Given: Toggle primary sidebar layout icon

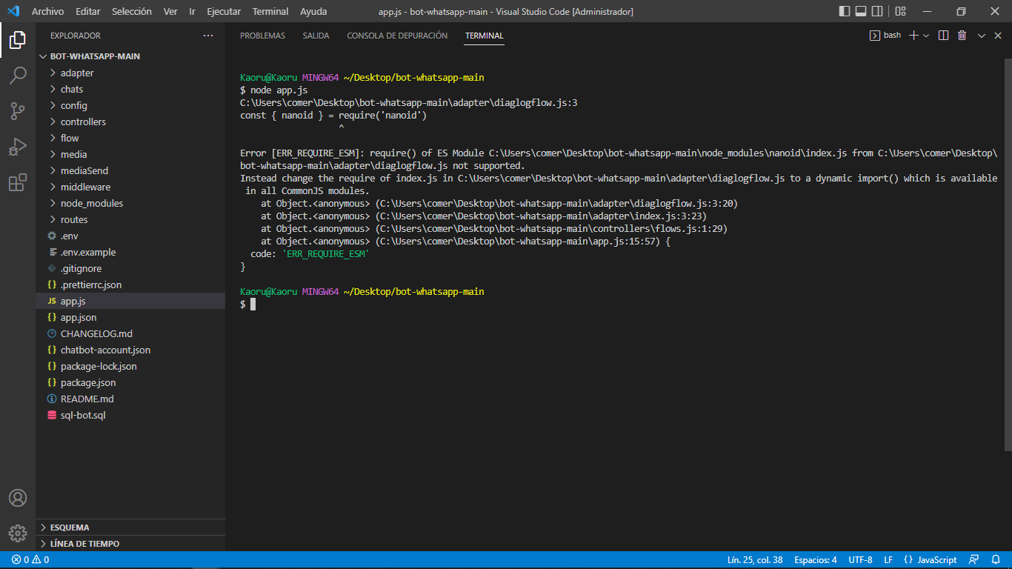Looking at the screenshot, I should pyautogui.click(x=845, y=11).
